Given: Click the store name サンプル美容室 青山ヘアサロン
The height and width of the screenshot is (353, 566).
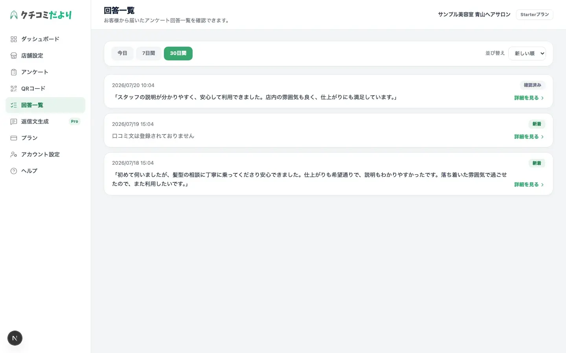Looking at the screenshot, I should pos(474,15).
